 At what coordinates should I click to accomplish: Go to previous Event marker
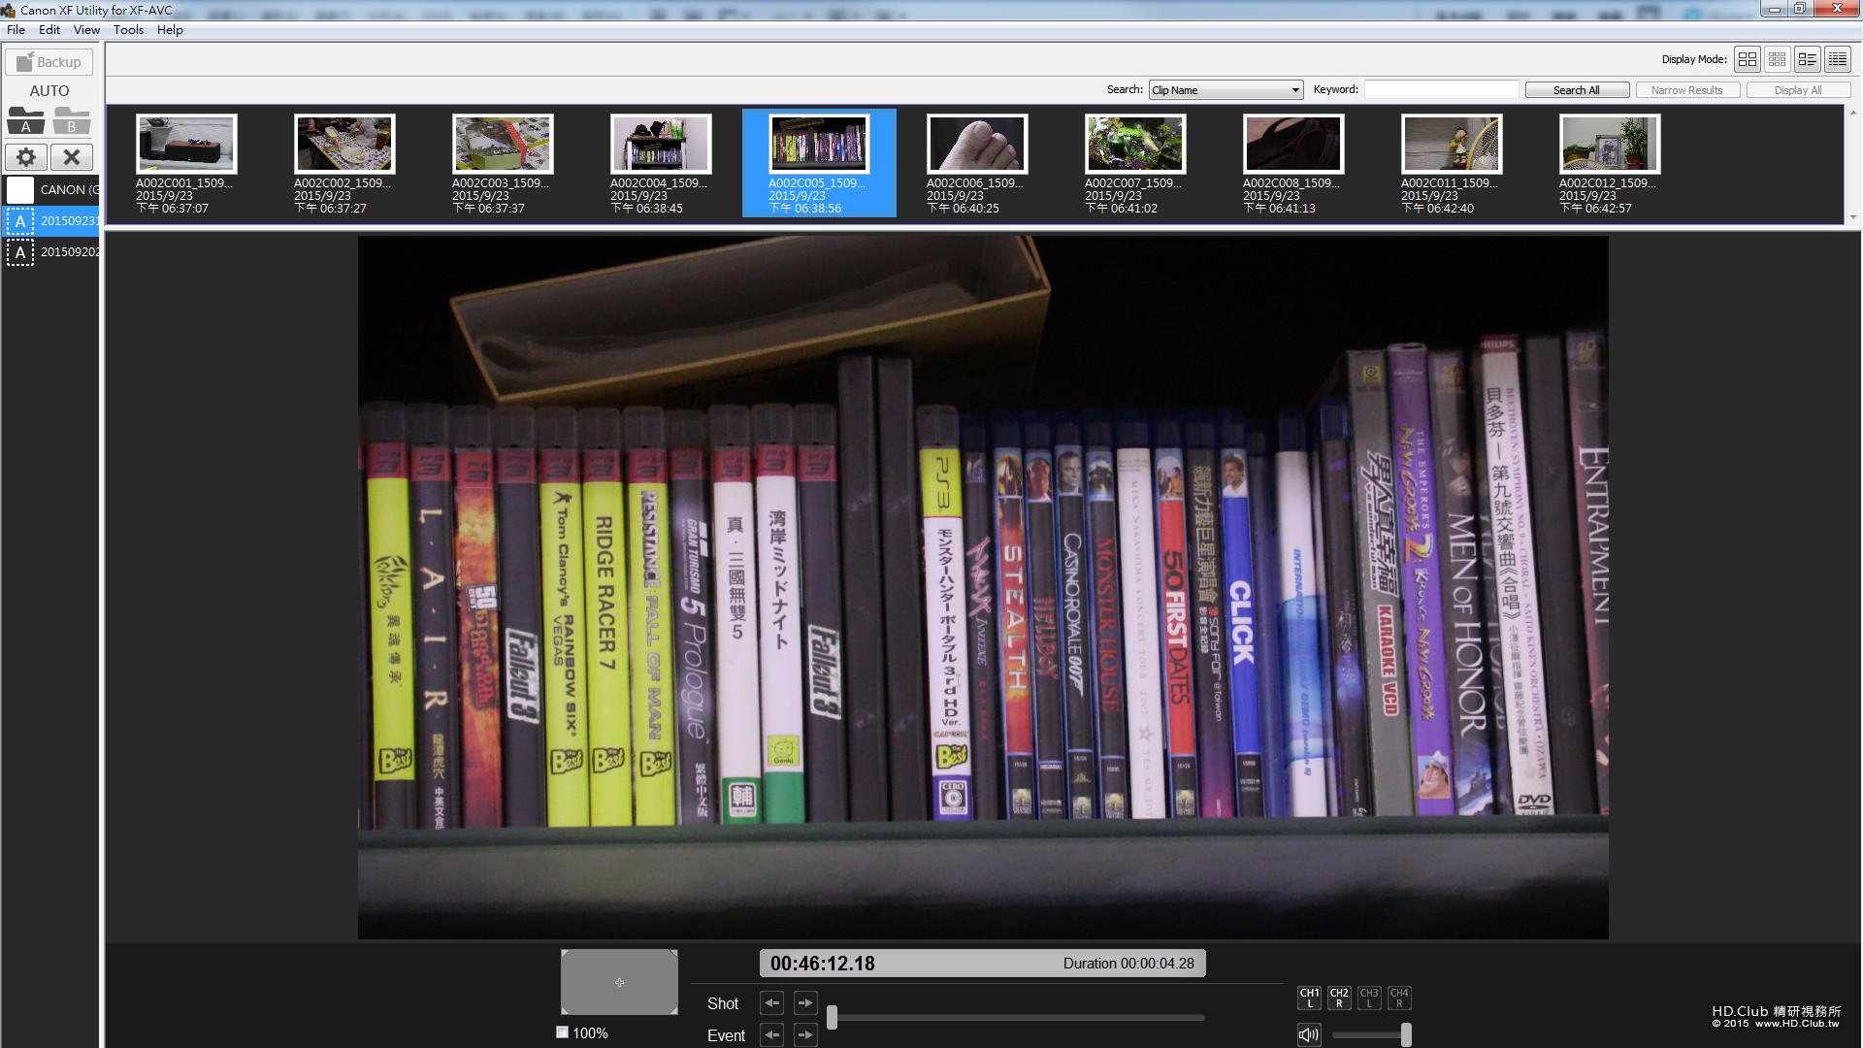[771, 1035]
